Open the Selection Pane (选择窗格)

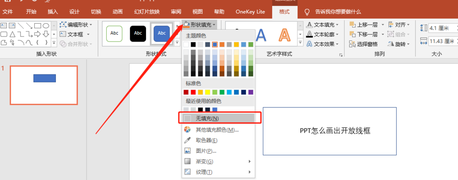point(363,44)
